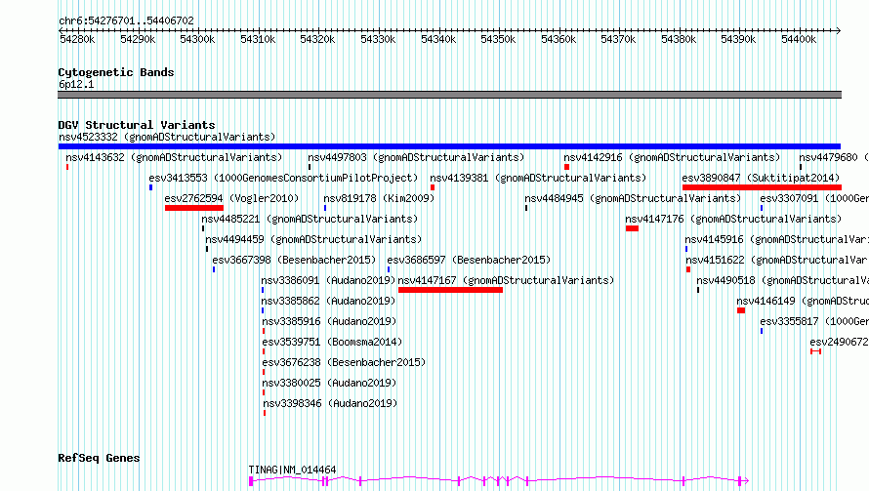This screenshot has width=869, height=491.
Task: Click the 54370k ruler position label
Action: 618,39
